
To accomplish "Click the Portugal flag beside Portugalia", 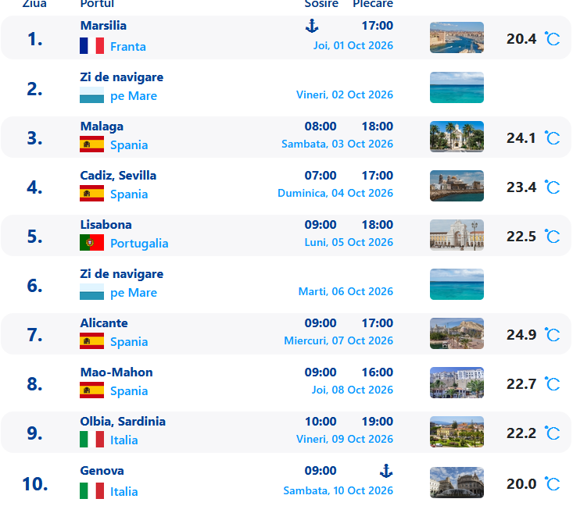I will pos(91,243).
